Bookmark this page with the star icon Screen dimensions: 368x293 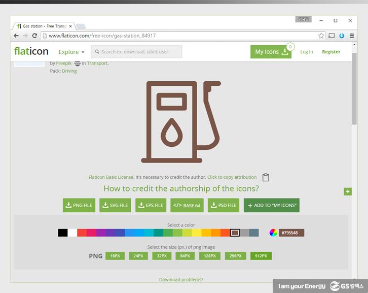point(321,36)
